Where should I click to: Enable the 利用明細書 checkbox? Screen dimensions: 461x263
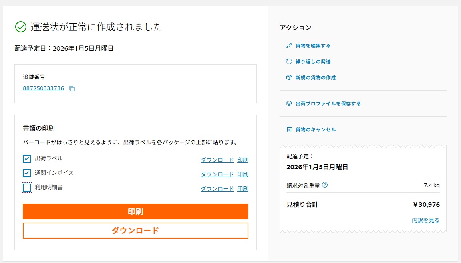pyautogui.click(x=27, y=188)
